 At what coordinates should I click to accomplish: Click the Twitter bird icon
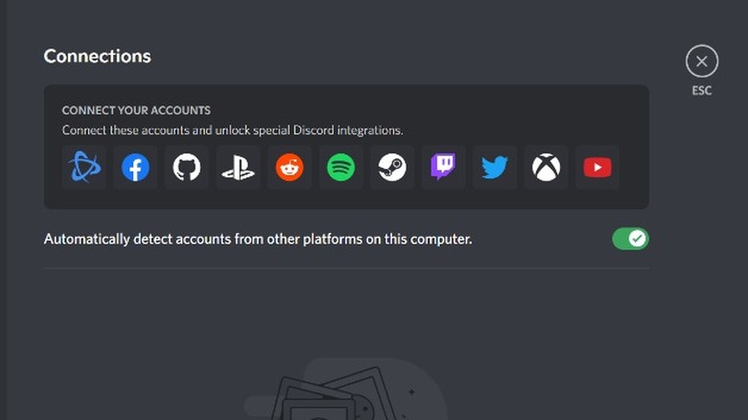pos(495,168)
